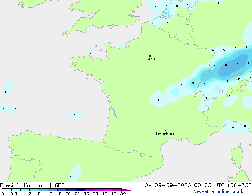Click the 0.1 mm palest legend swatch

[x=7, y=190]
